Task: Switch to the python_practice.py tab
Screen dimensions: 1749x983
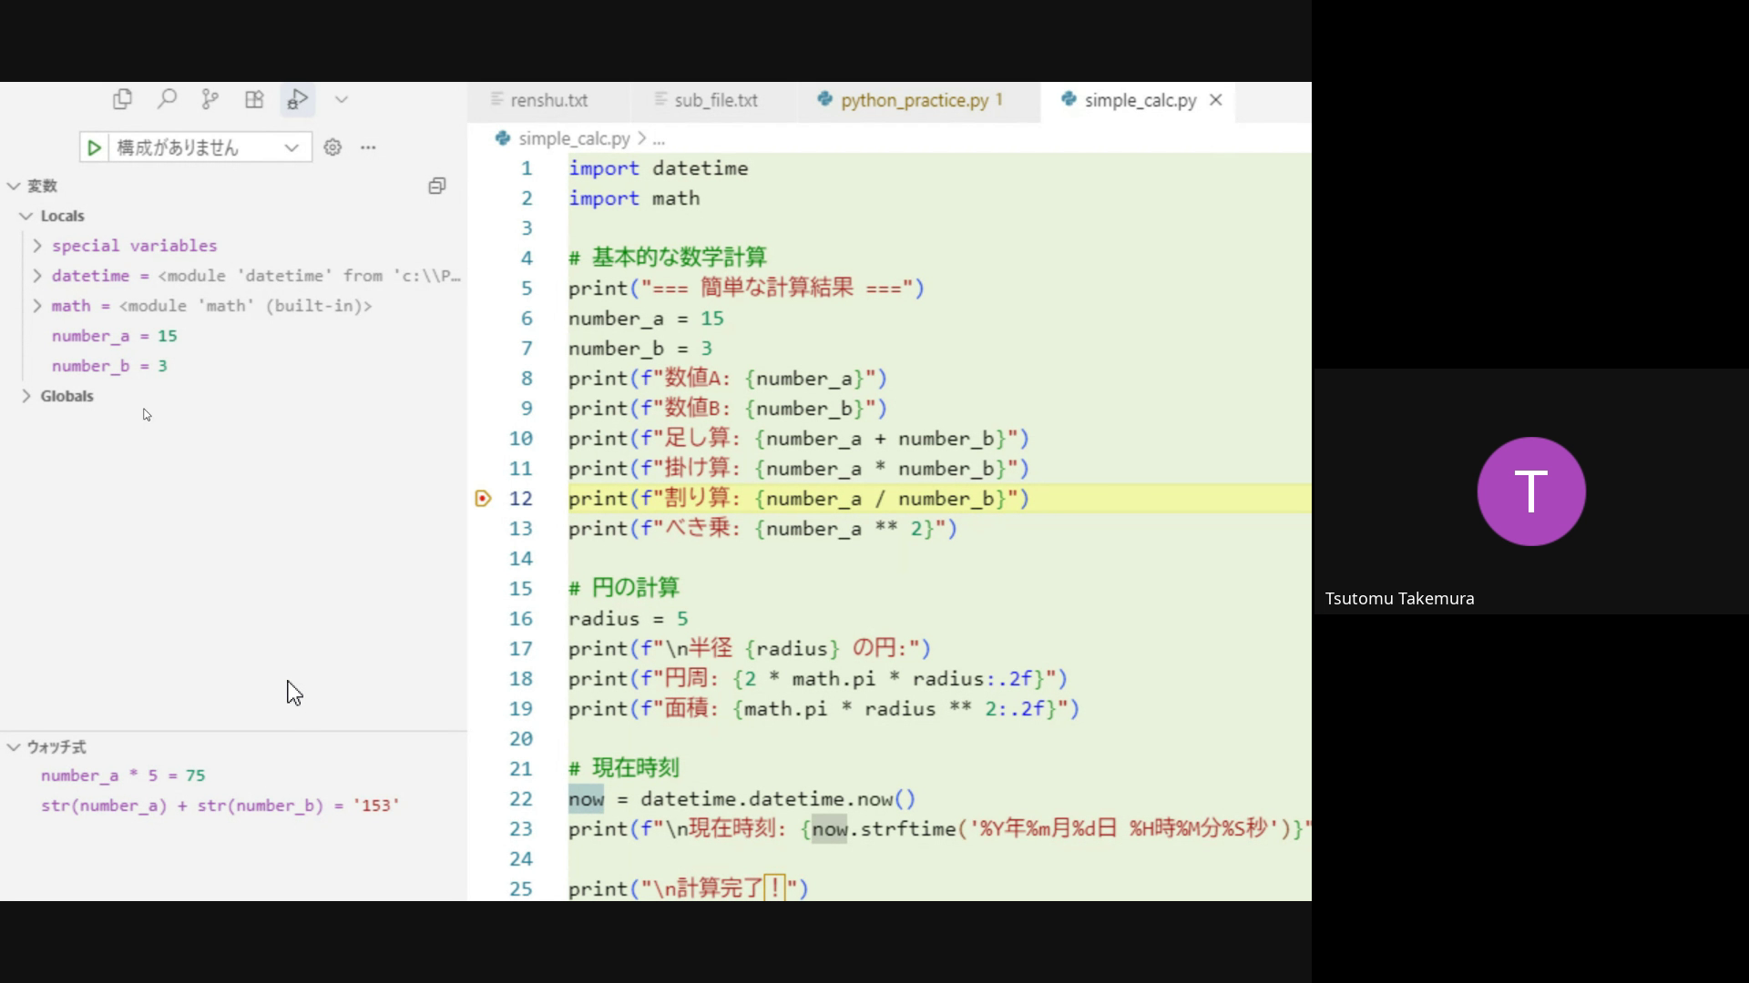Action: pyautogui.click(x=914, y=100)
